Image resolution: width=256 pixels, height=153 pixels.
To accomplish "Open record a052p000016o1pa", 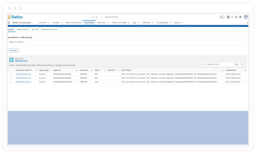I will [23, 74].
